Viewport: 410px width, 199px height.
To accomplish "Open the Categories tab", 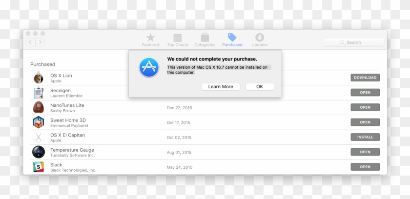I will [205, 40].
